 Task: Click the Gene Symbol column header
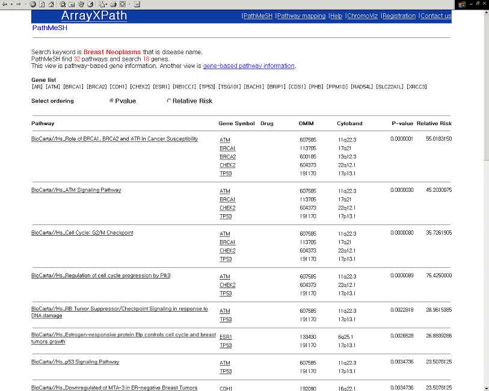(x=237, y=123)
